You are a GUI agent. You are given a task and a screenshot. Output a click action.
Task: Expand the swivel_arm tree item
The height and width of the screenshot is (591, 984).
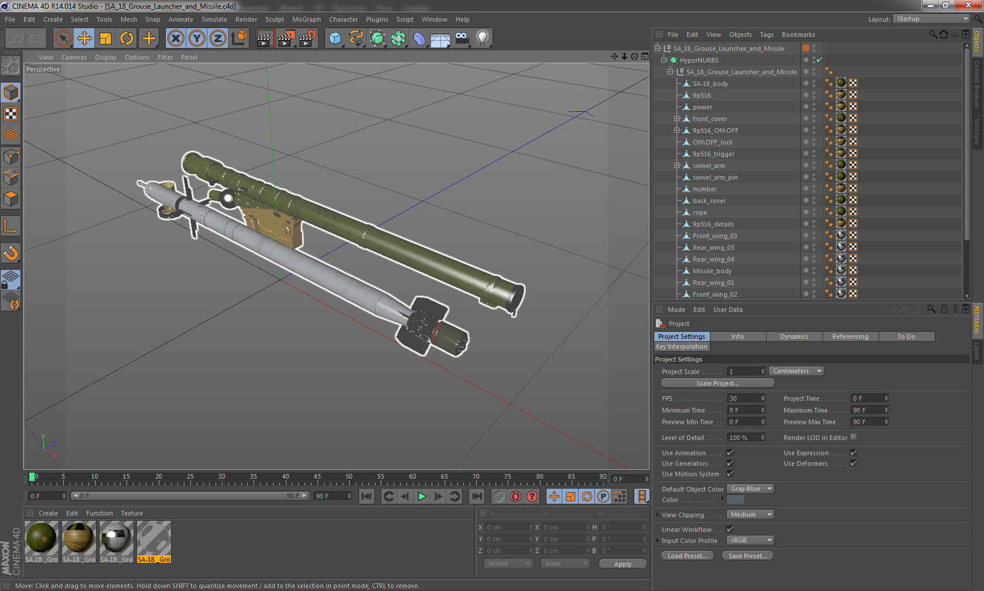click(x=677, y=166)
